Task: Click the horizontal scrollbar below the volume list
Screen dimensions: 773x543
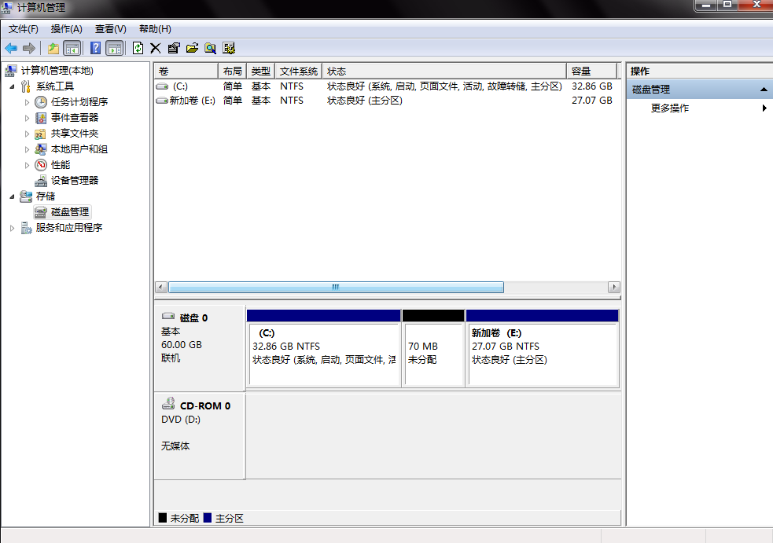Action: coord(334,287)
